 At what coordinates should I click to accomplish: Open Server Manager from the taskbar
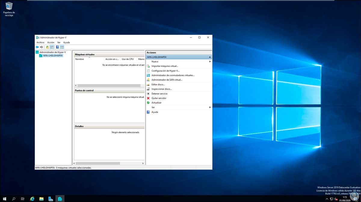(x=51, y=199)
